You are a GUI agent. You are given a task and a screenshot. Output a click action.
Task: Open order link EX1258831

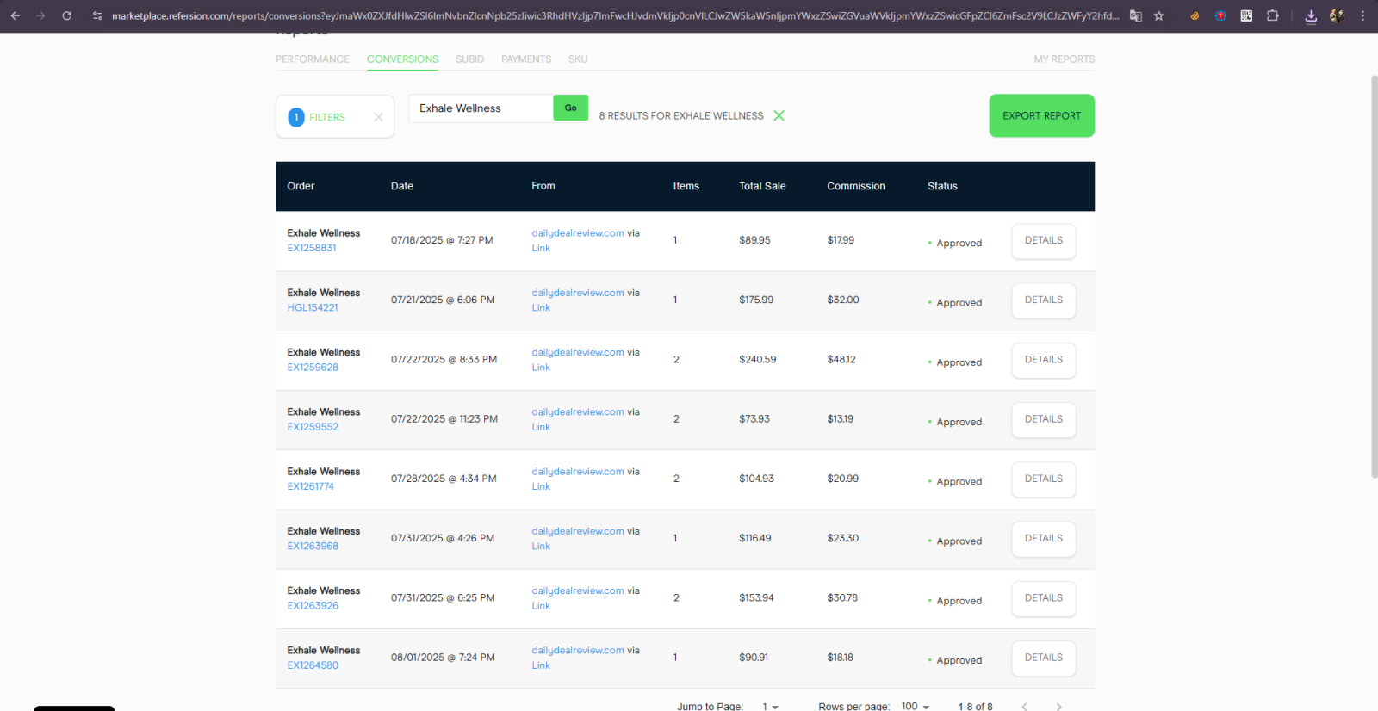pyautogui.click(x=312, y=248)
